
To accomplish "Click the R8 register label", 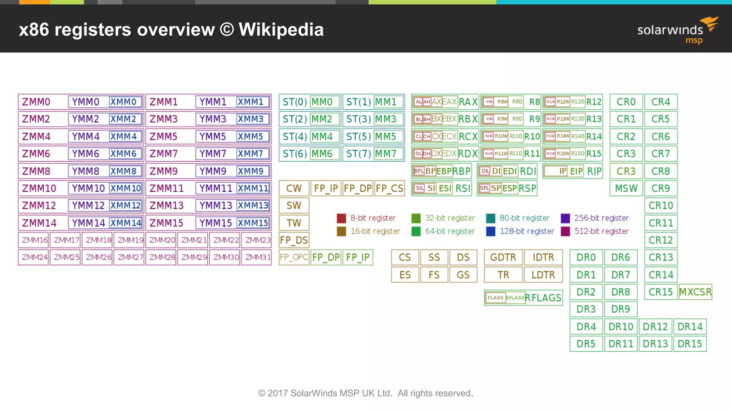I will click(x=534, y=102).
